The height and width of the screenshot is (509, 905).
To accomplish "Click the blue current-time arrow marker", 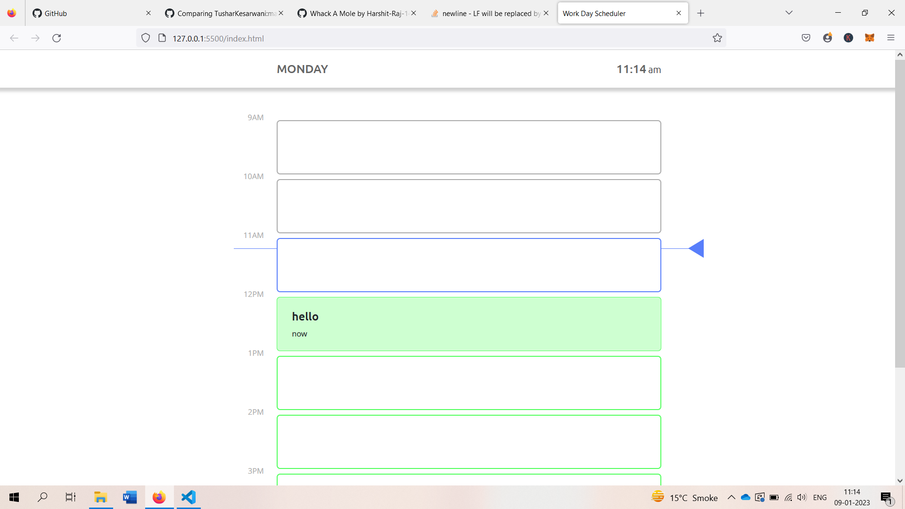I will tap(696, 248).
